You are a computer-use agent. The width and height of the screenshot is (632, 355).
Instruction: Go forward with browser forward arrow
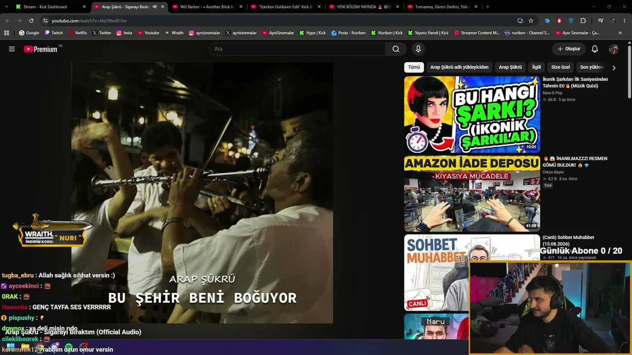tap(19, 21)
